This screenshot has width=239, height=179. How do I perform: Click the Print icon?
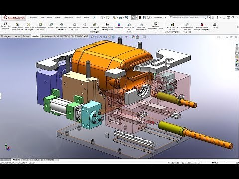[120, 17]
